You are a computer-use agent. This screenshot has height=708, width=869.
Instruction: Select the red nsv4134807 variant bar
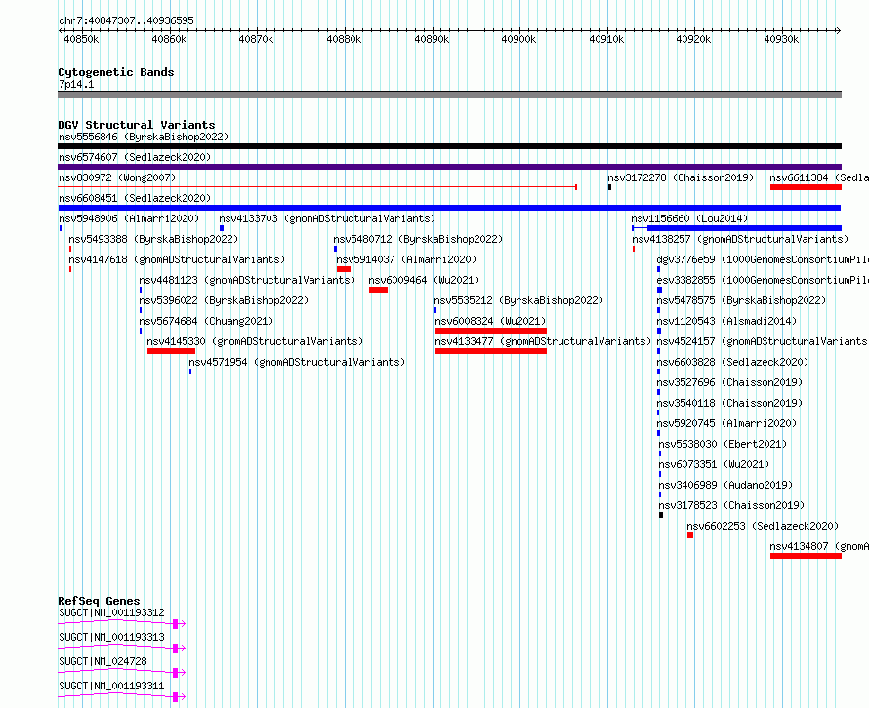click(x=806, y=556)
